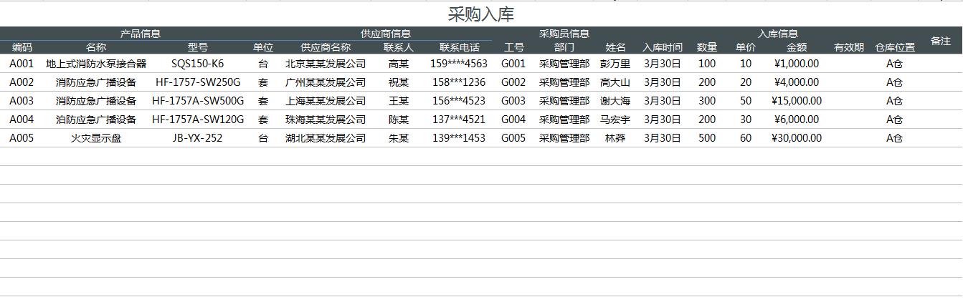This screenshot has width=963, height=302.
Task: Select buyer name 马宏宇
Action: [x=615, y=120]
